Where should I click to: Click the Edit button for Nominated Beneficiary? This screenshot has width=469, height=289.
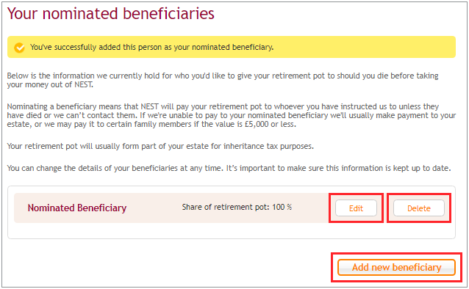(356, 208)
